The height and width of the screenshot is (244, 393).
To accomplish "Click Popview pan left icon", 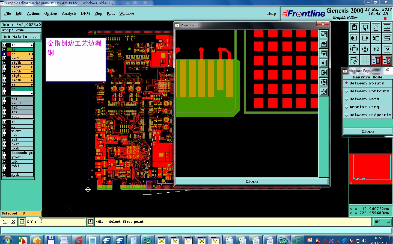I will (x=324, y=63).
